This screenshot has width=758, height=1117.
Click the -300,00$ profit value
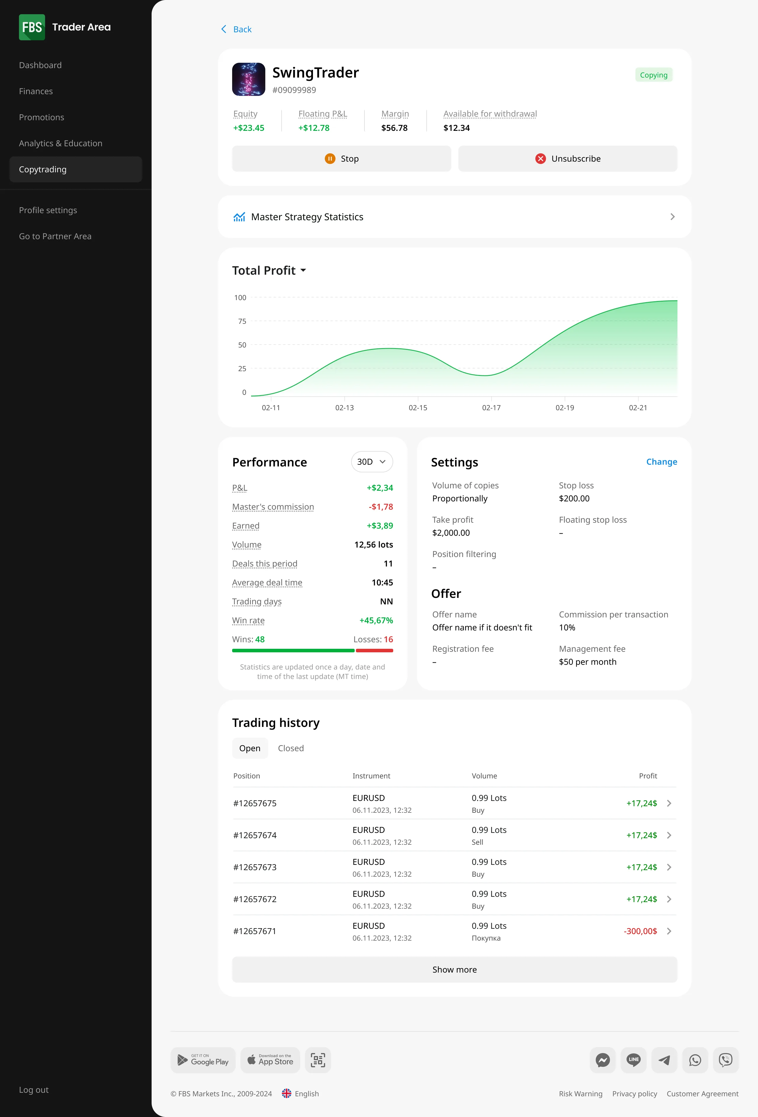[x=640, y=931]
